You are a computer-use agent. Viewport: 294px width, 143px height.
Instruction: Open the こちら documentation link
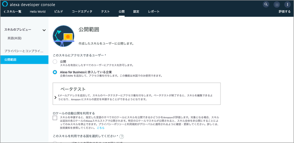pos(101,128)
